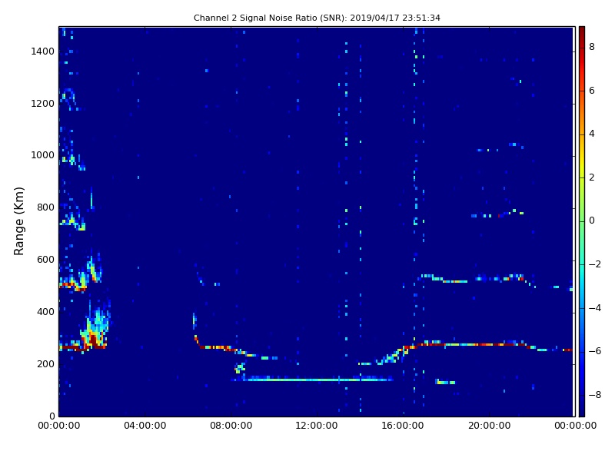This screenshot has width=615, height=461.
Task: Click the 400 range tick label
Action: point(45,312)
